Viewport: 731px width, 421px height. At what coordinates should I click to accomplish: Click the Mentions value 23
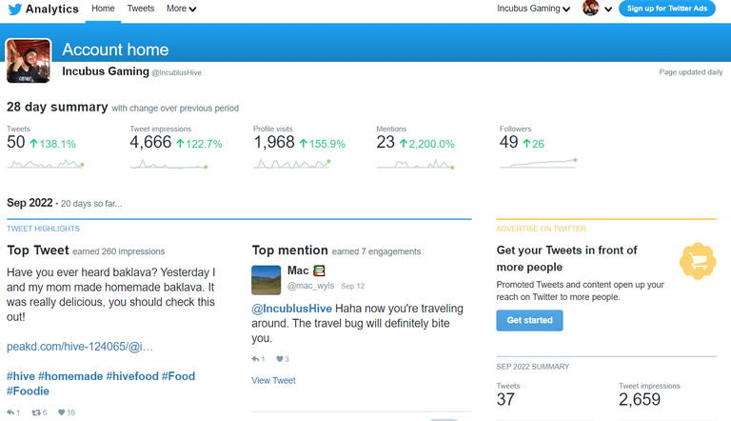[385, 142]
